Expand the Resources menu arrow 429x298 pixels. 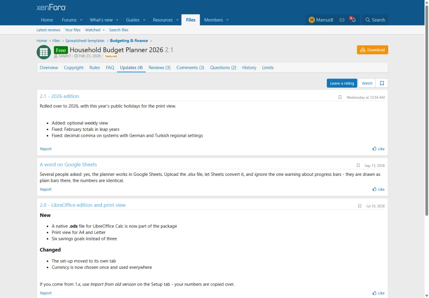click(177, 20)
